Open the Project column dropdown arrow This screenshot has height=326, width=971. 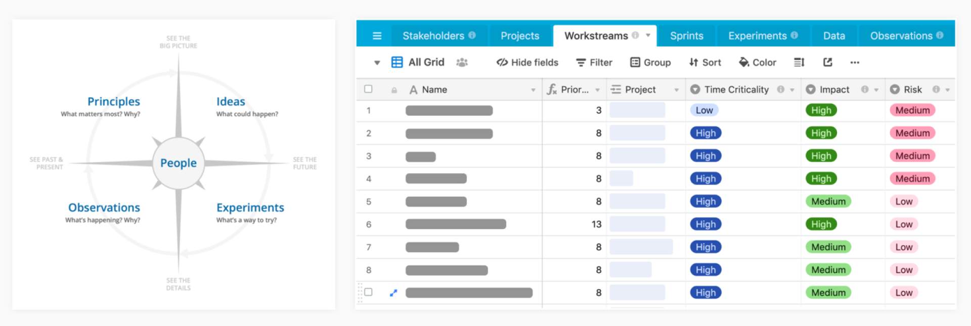[x=676, y=90]
